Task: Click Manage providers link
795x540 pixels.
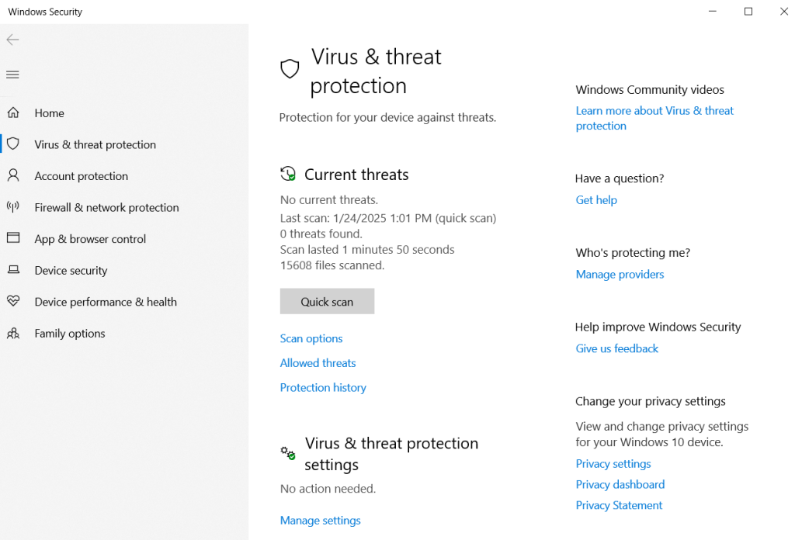Action: coord(620,275)
